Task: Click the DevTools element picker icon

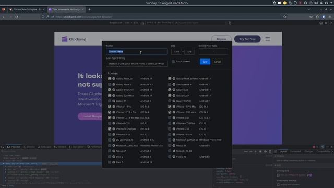Action: (3, 147)
